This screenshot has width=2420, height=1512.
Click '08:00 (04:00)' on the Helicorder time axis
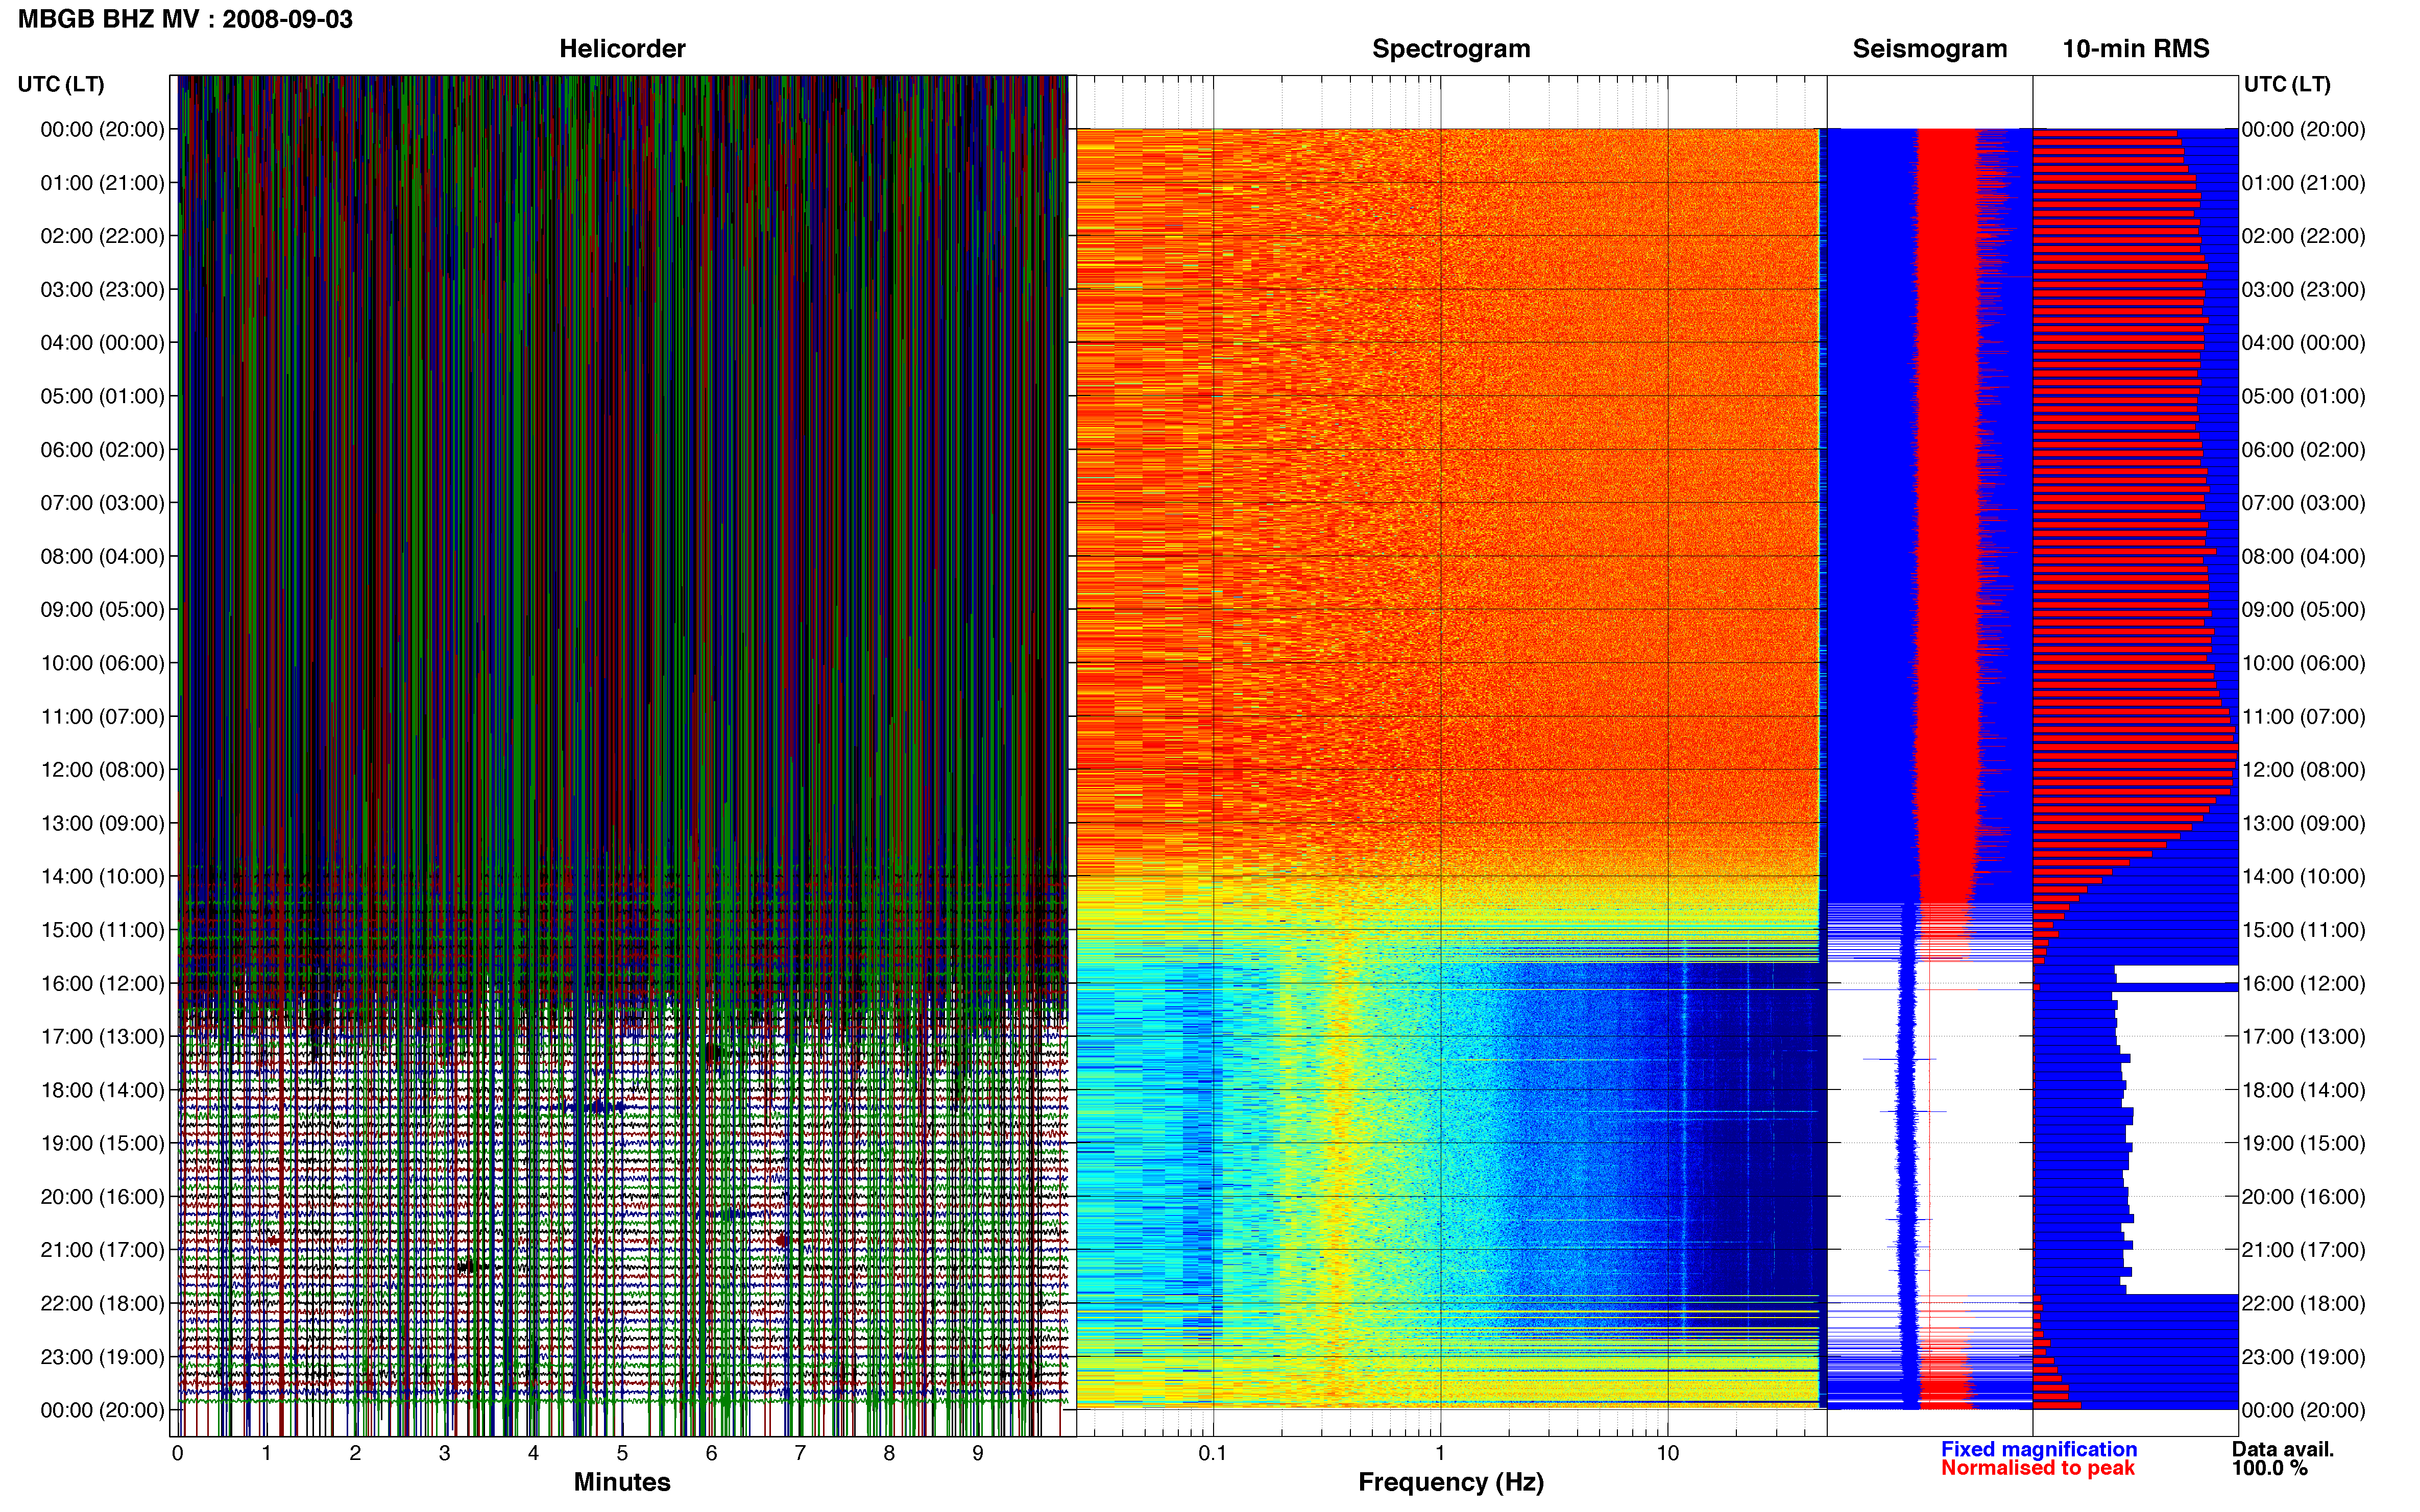click(102, 556)
